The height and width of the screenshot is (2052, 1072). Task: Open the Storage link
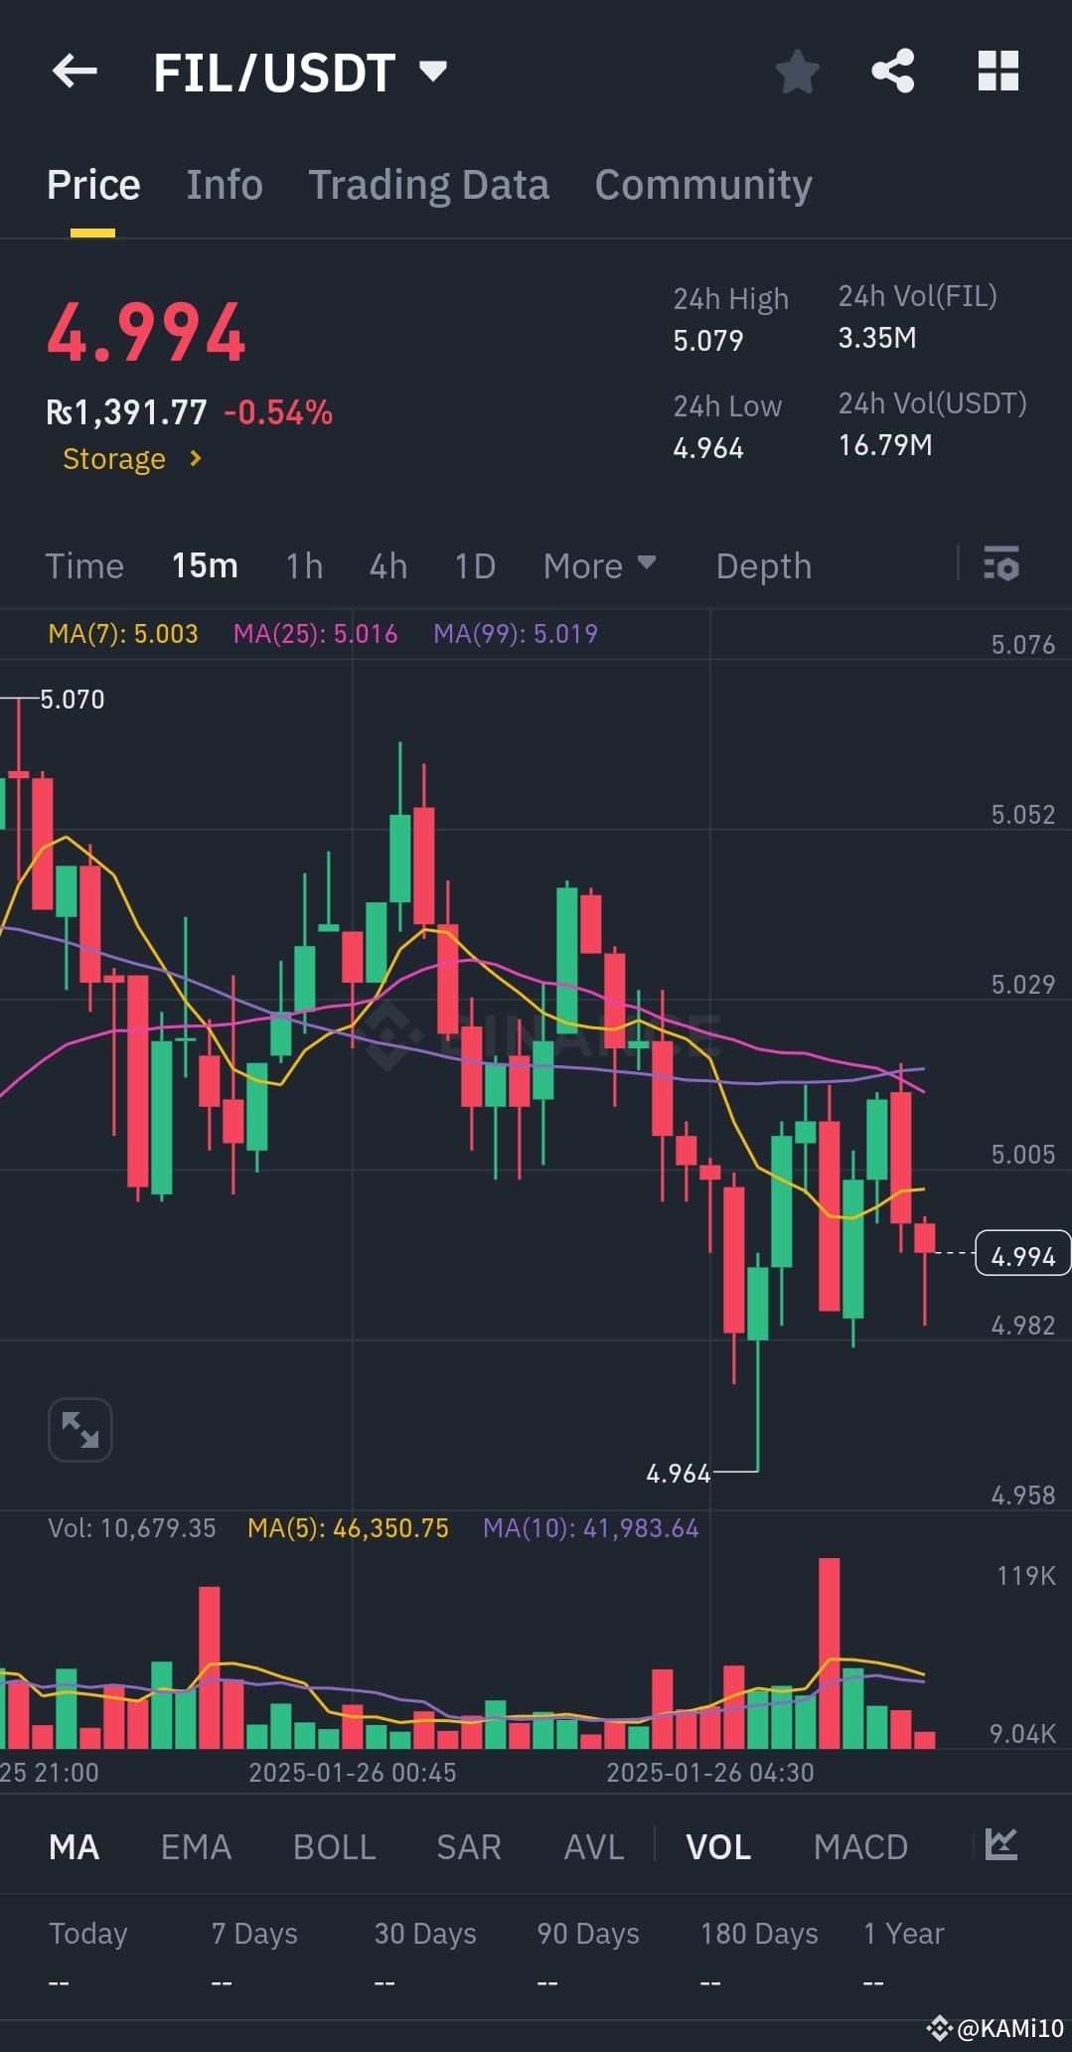coord(129,458)
